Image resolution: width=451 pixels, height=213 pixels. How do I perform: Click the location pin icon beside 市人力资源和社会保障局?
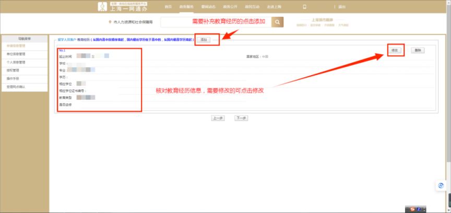tap(110, 22)
